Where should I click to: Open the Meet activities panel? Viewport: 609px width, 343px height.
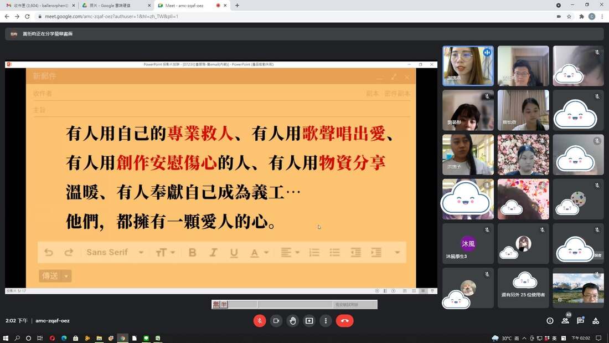596,321
